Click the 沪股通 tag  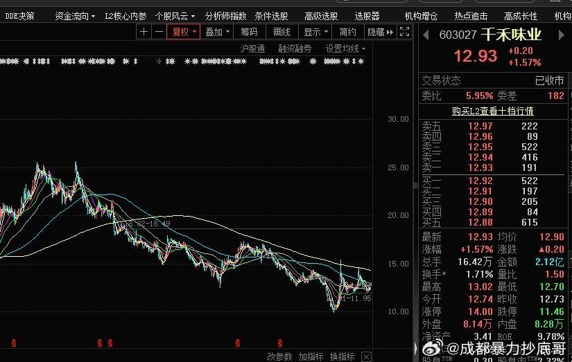tap(252, 48)
